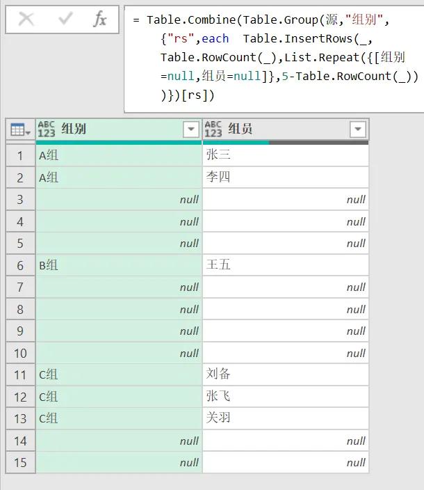424x490 pixels.
Task: Open table menu icon at top-left corner
Action: click(20, 129)
